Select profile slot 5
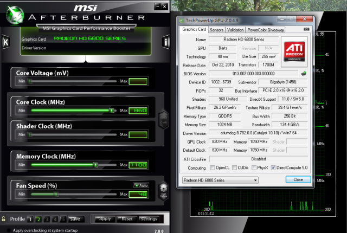Screen dimensions: 347x233 click(x=63, y=219)
